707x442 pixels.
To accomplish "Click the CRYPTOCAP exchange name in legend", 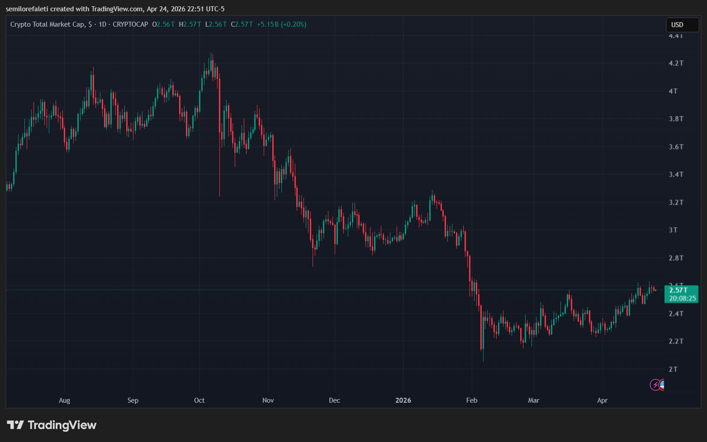I will (x=130, y=24).
